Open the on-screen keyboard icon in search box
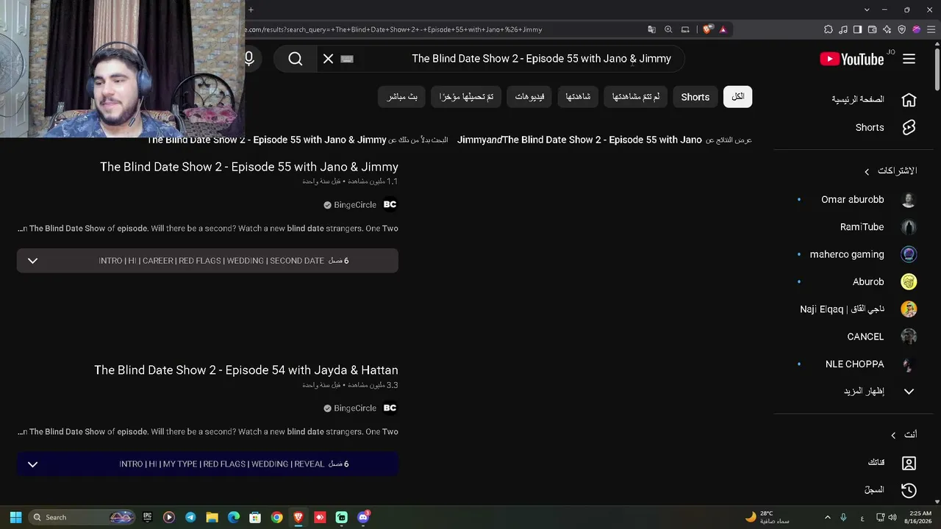 click(348, 59)
